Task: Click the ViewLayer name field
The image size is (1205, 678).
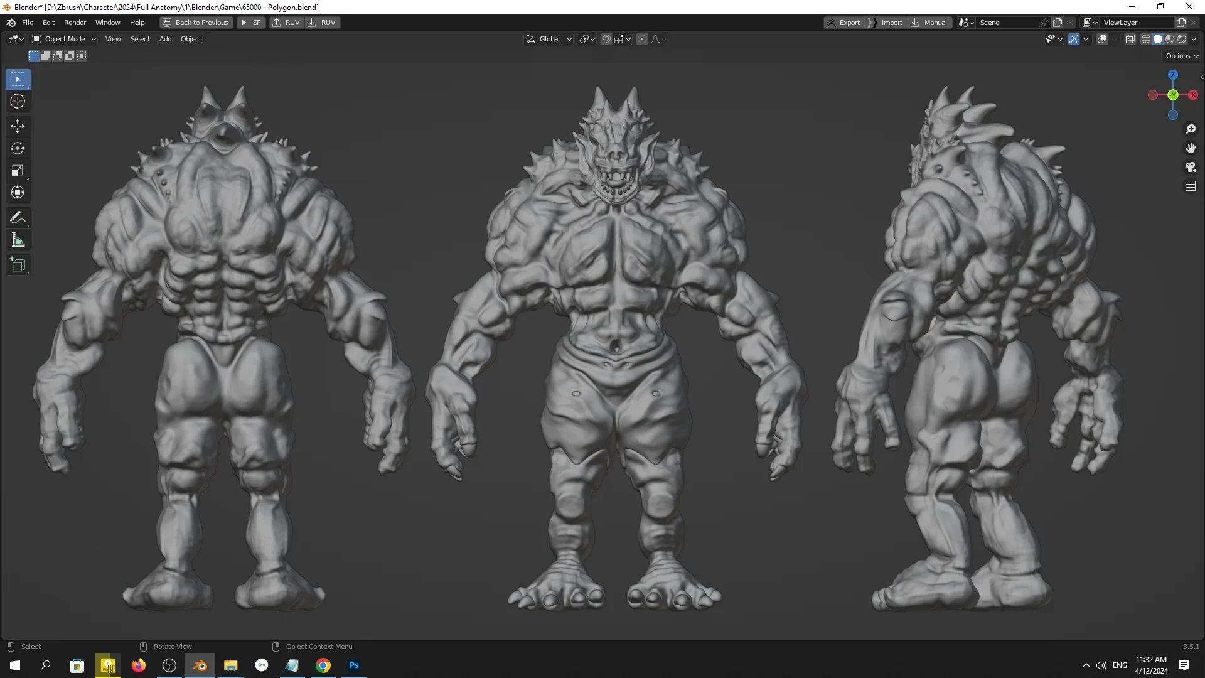Action: pos(1137,23)
